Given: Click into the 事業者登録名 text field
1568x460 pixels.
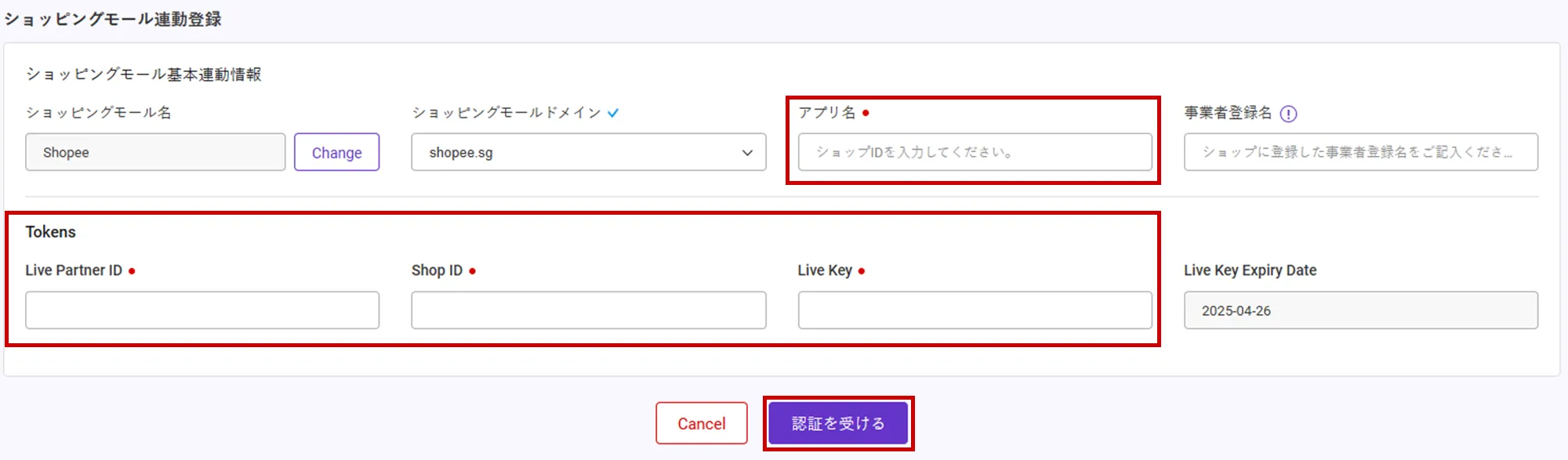Looking at the screenshot, I should coord(1360,152).
